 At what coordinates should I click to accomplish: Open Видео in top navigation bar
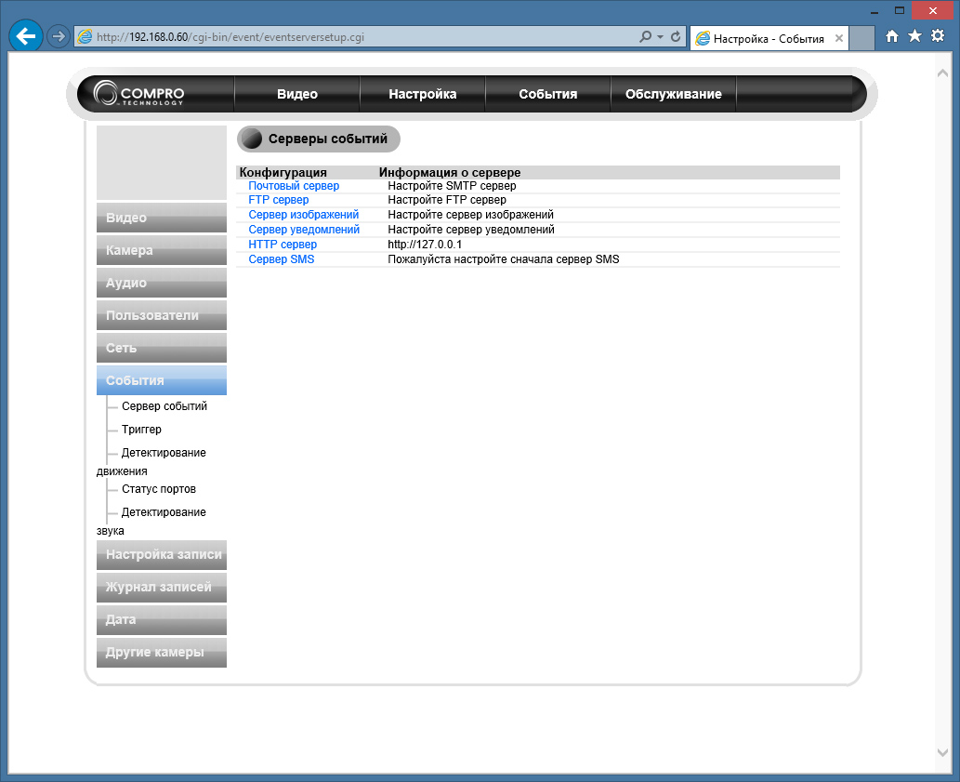pyautogui.click(x=297, y=94)
